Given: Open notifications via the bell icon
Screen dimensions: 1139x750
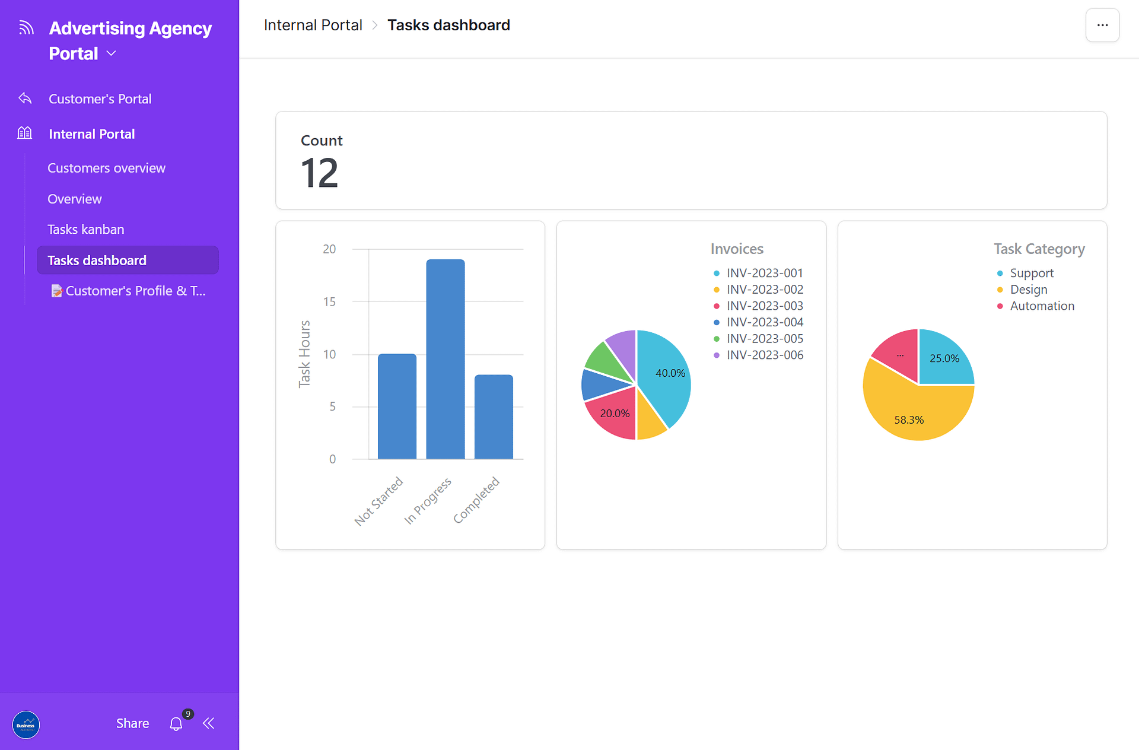Looking at the screenshot, I should [x=175, y=723].
